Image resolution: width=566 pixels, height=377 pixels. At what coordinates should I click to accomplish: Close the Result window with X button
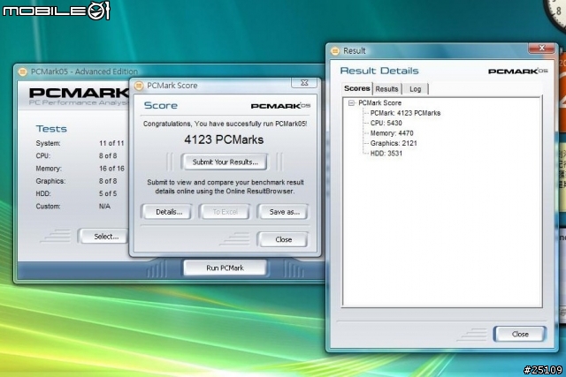(x=541, y=48)
